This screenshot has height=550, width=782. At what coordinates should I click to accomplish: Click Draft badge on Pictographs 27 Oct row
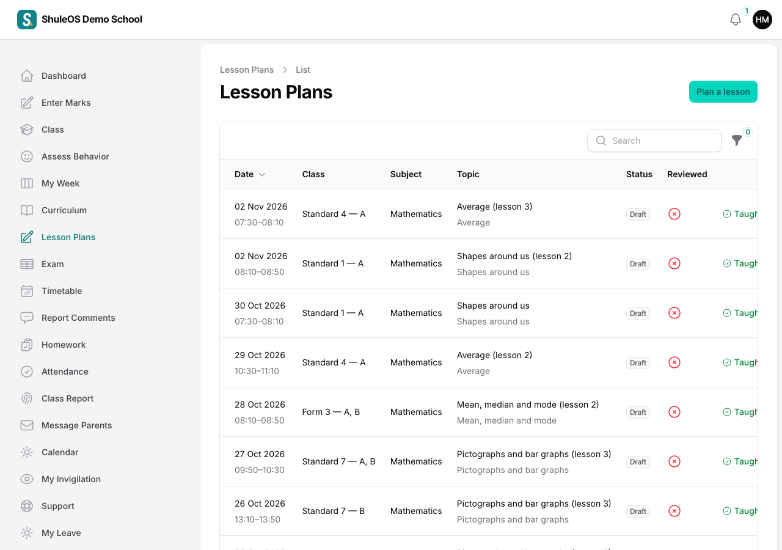638,462
